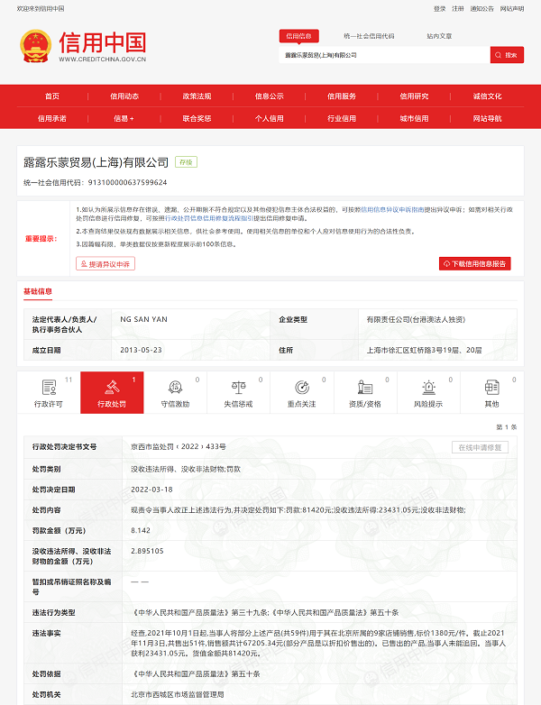Click the 注册 link at top
The image size is (541, 705).
coord(458,8)
